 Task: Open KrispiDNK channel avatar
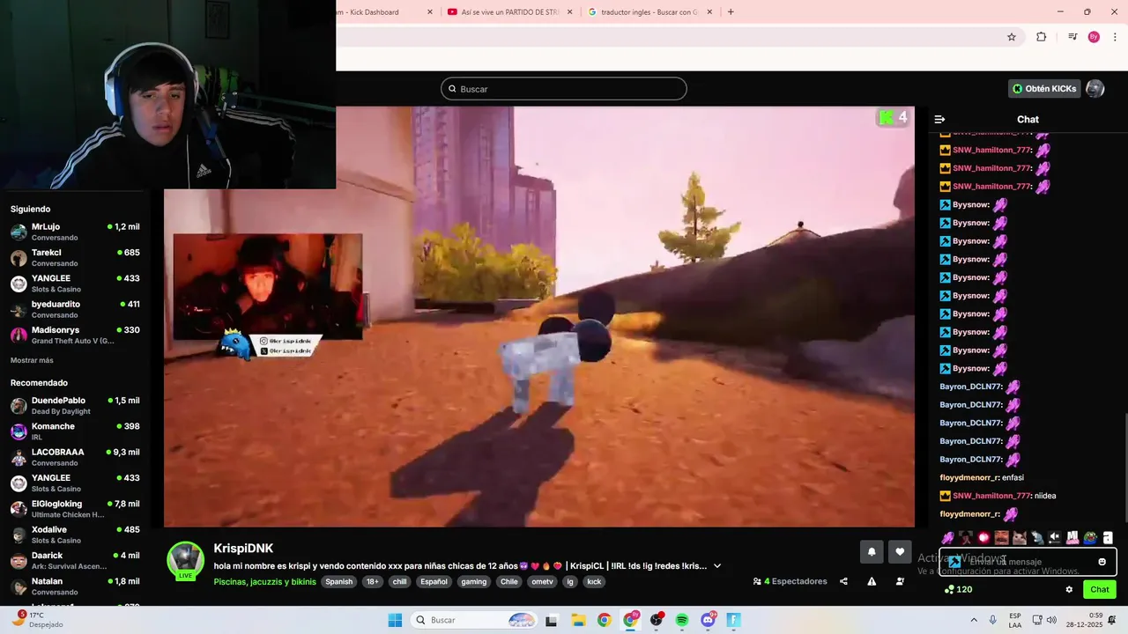tap(186, 561)
